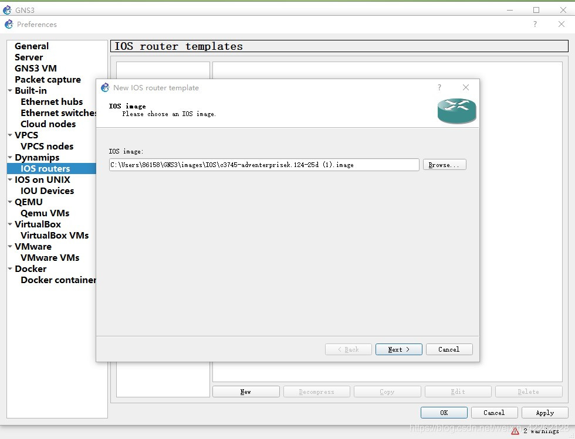
Task: Collapse the Built-in tree section
Action: point(11,90)
